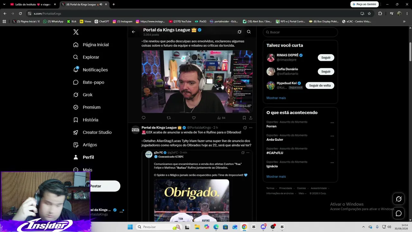Open the Ferran trending topic
412x232 pixels.
coord(271,126)
